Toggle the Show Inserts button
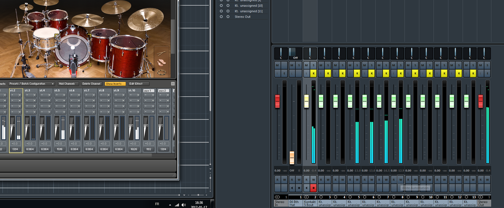 (115, 84)
